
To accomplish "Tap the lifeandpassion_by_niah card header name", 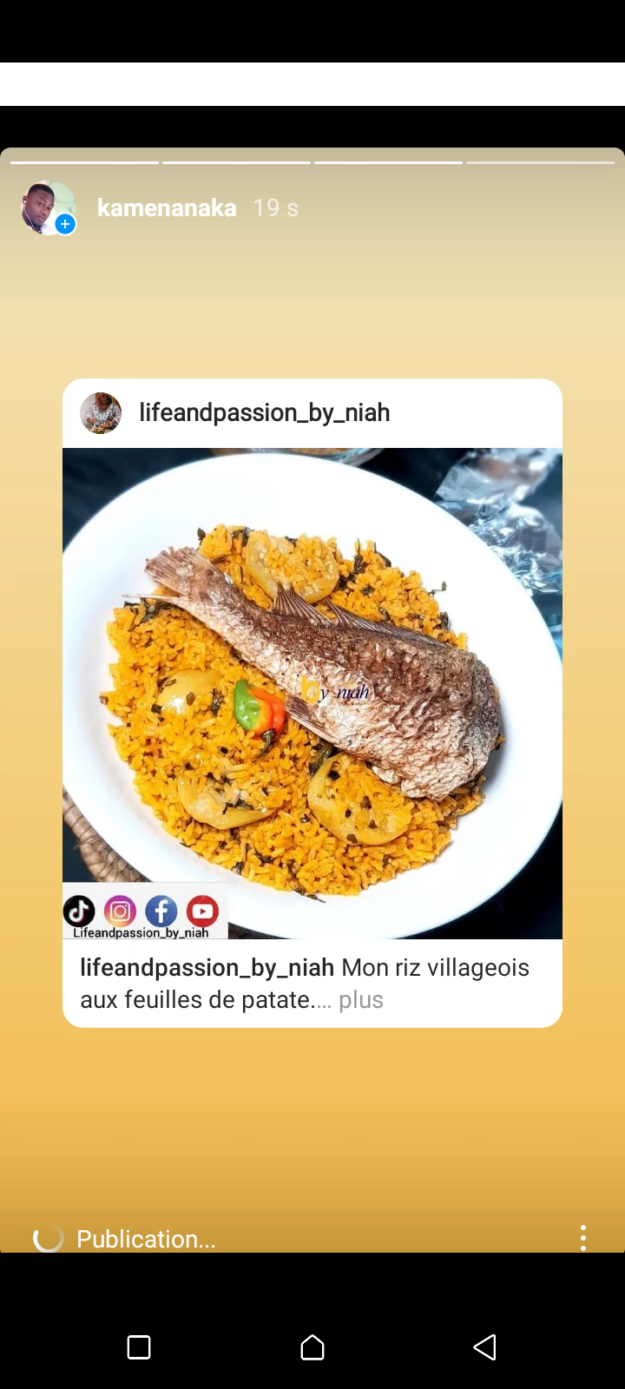I will [265, 412].
